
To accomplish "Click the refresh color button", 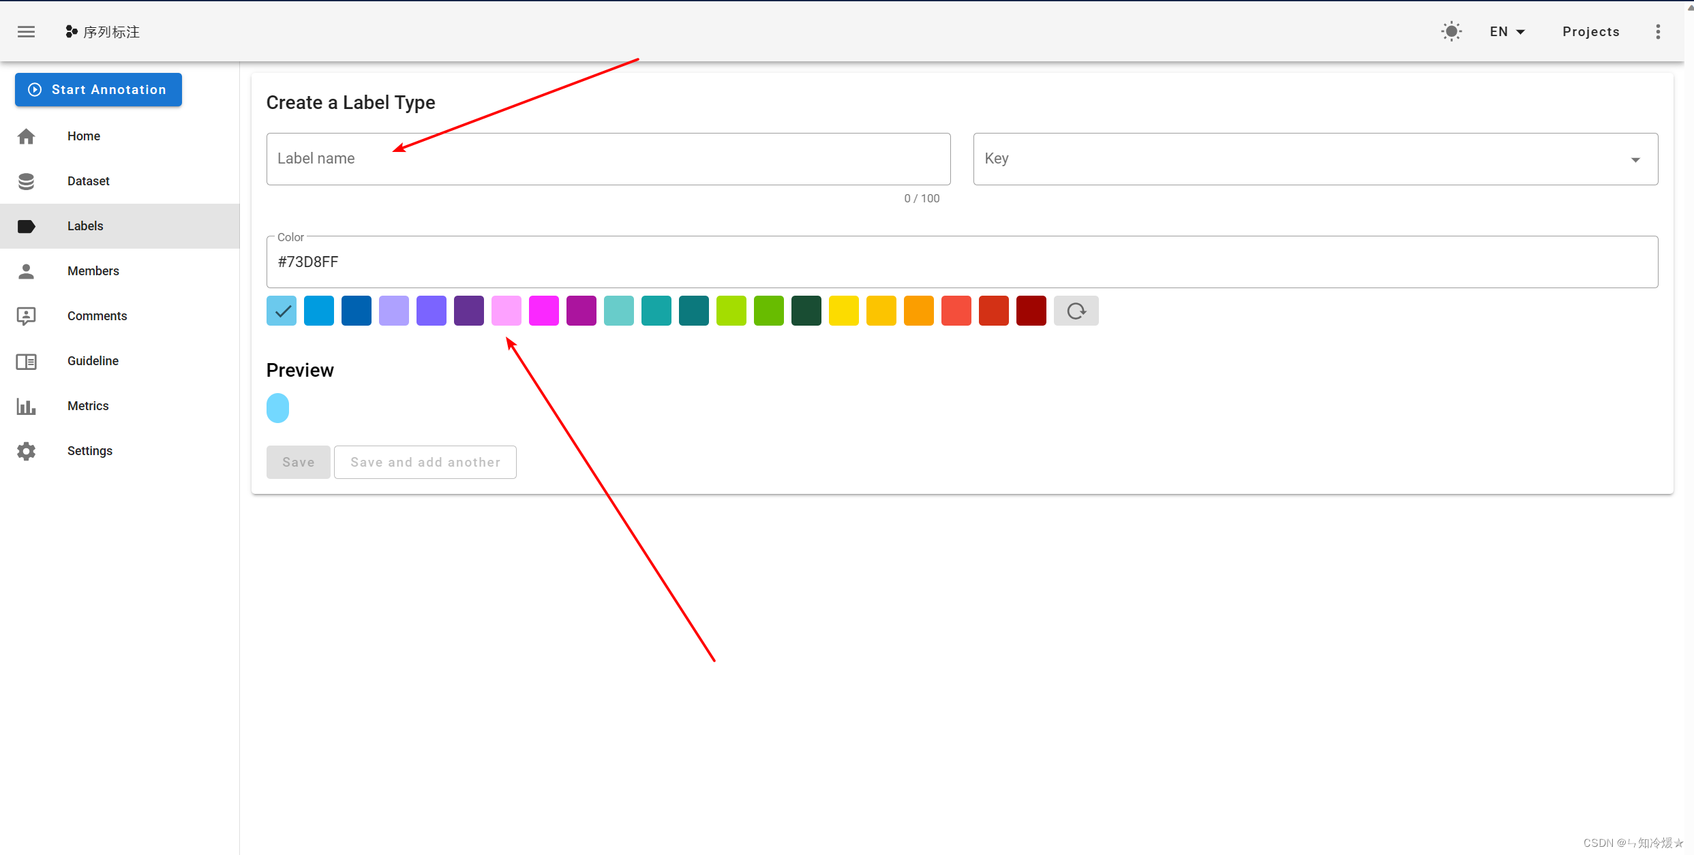I will coord(1076,311).
